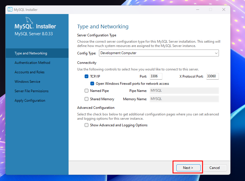Click the Next button

pyautogui.click(x=188, y=168)
